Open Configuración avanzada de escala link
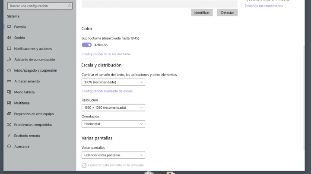This screenshot has height=174, width=311. 107,91
